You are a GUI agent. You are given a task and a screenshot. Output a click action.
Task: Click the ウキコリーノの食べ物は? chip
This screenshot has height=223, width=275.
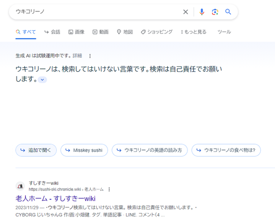[226, 150]
